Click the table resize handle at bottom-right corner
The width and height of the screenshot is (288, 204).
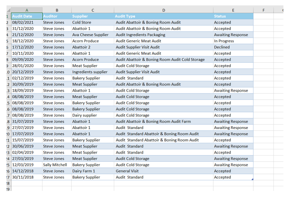[252, 179]
